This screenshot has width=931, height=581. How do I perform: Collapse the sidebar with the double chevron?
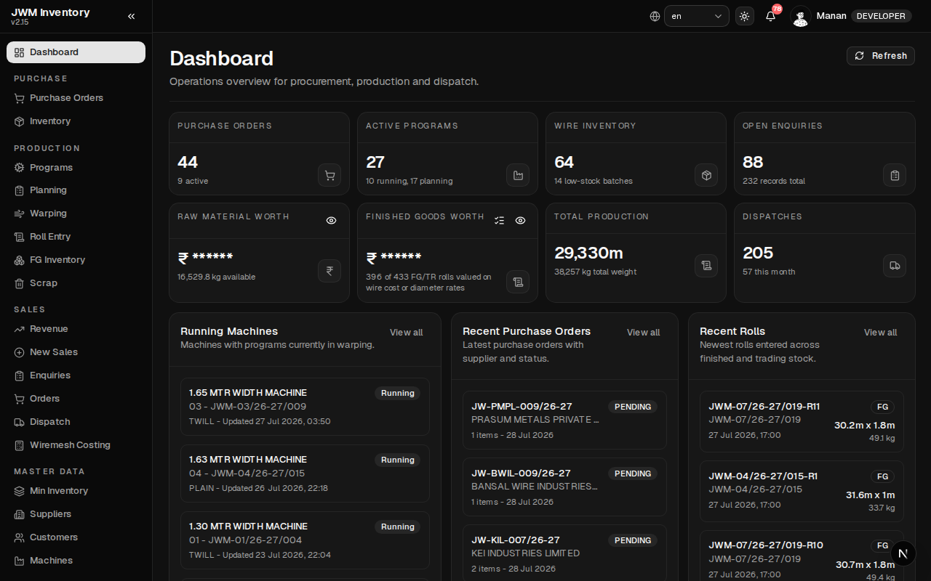click(x=131, y=16)
